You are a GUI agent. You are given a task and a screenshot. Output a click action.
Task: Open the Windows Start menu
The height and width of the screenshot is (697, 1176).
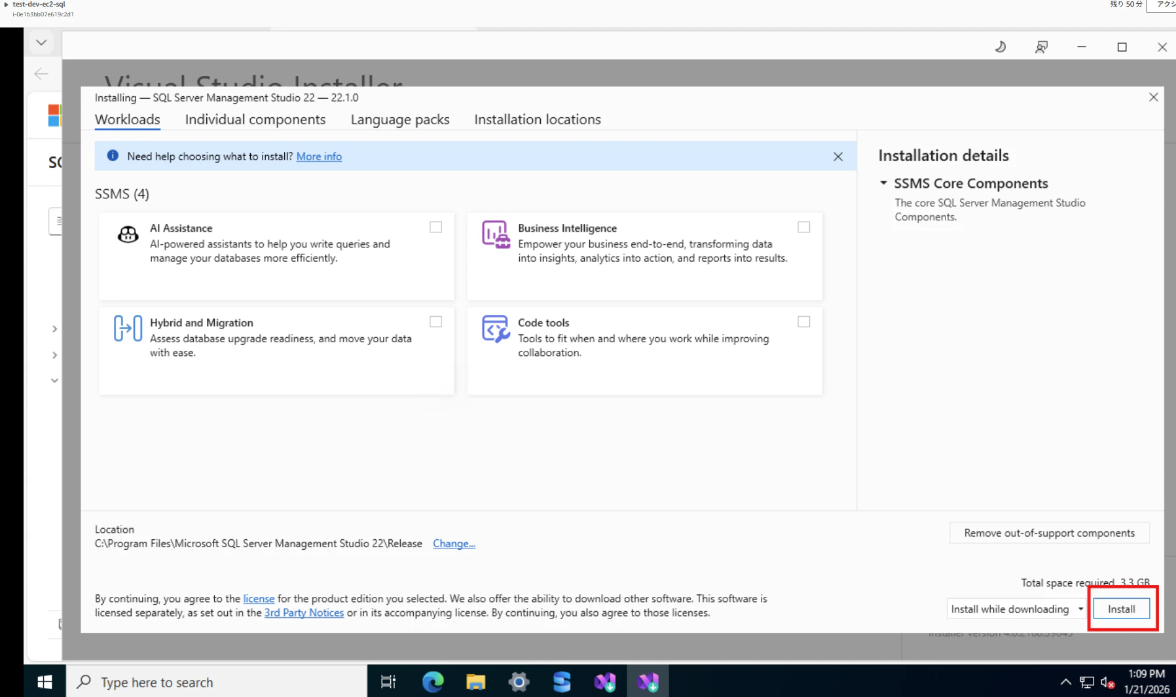tap(45, 682)
